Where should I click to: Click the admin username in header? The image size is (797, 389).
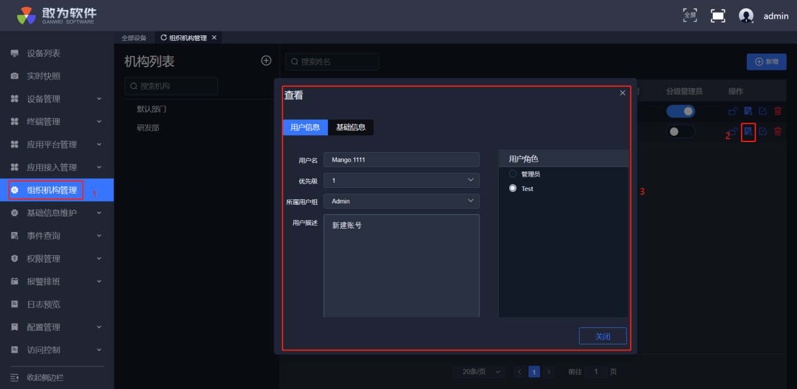click(776, 16)
